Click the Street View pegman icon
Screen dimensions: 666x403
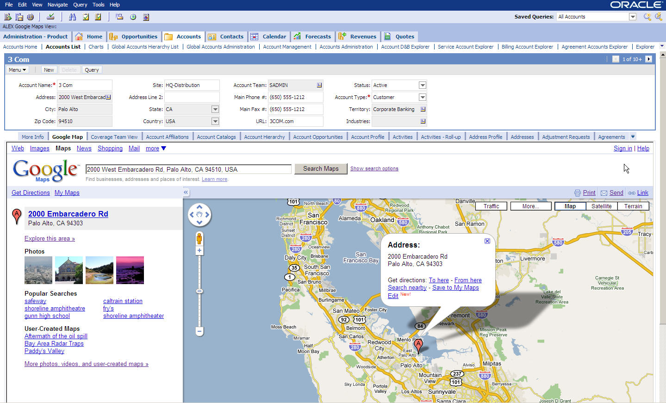coord(199,239)
